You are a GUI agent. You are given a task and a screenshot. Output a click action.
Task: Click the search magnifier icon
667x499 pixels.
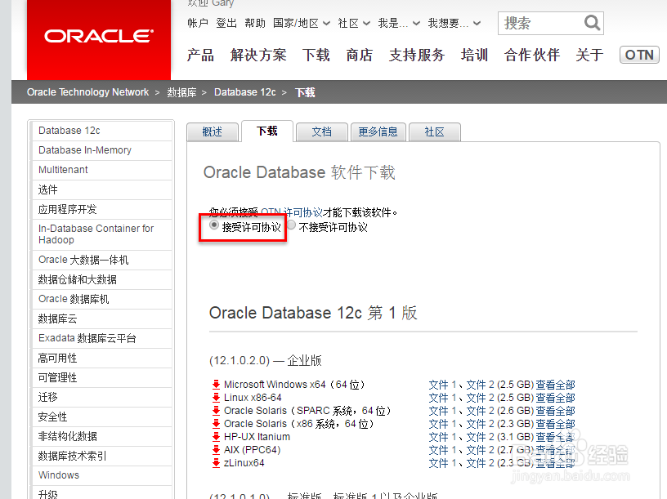tap(592, 23)
